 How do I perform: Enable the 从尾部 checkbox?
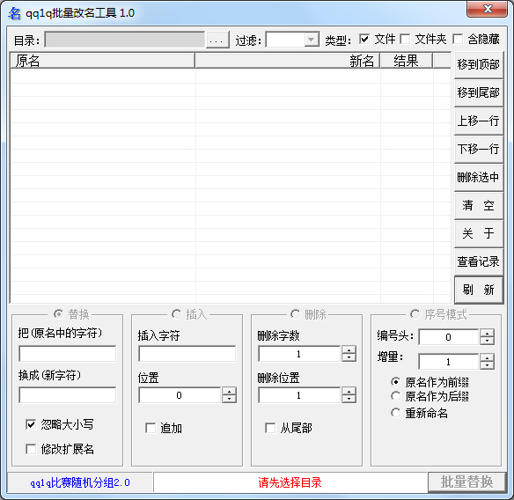click(x=270, y=428)
